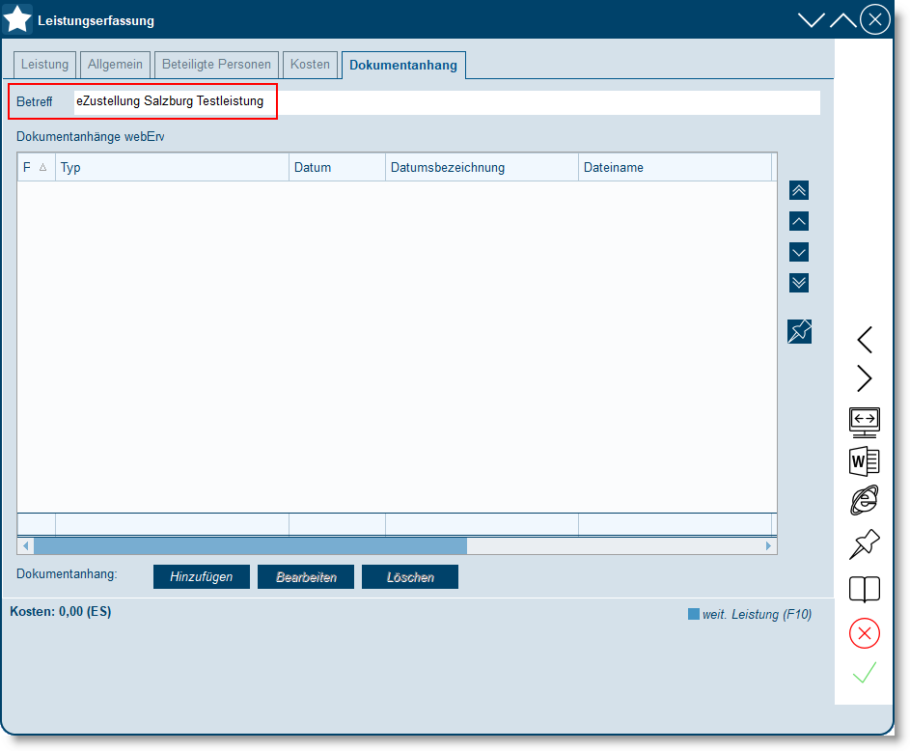Move attachment up one position
The image size is (910, 751).
pyautogui.click(x=799, y=221)
